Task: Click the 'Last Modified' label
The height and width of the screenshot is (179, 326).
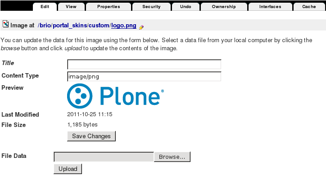Action: tap(20, 114)
